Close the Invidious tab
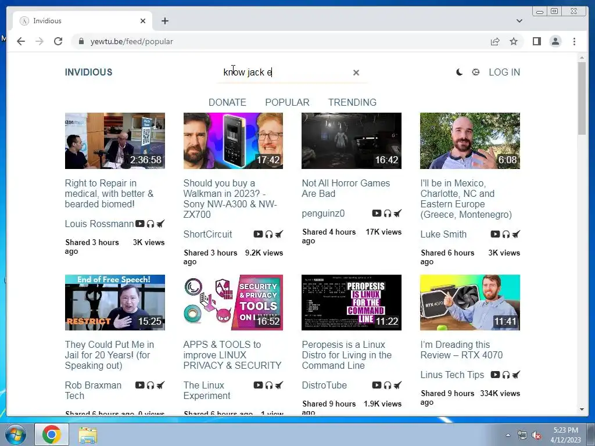 pyautogui.click(x=143, y=21)
